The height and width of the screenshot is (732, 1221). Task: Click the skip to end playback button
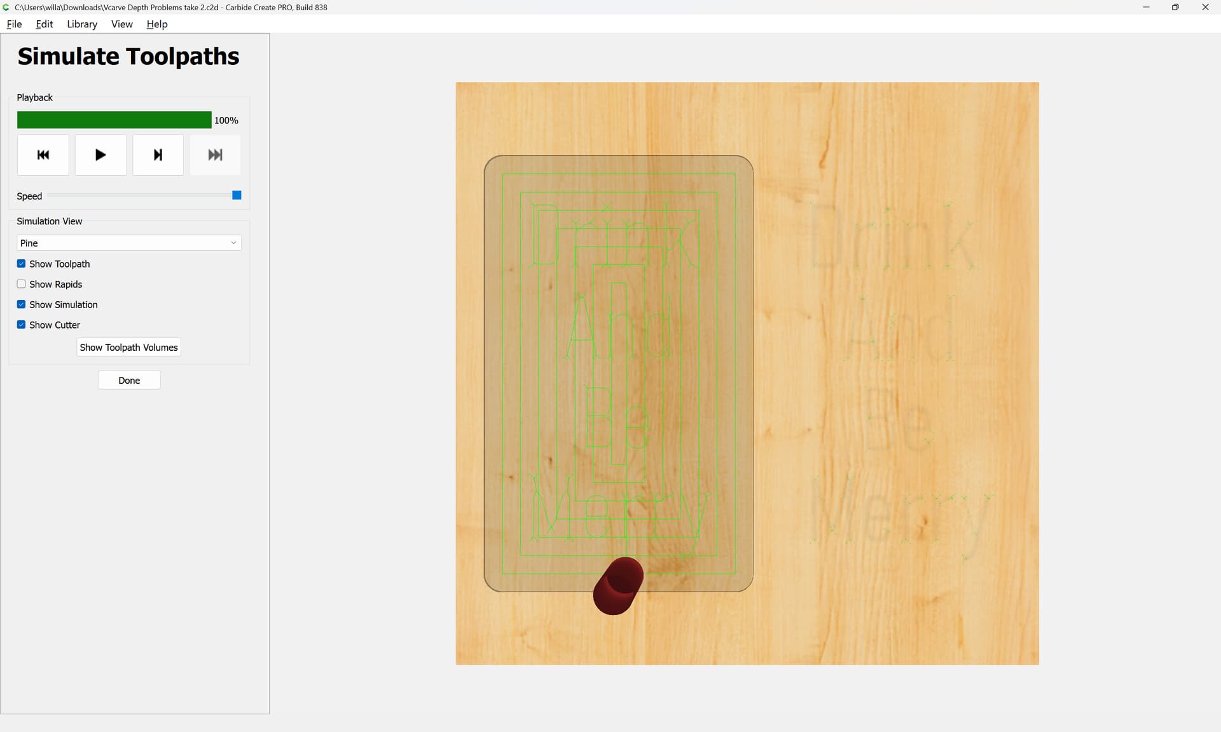pos(215,155)
